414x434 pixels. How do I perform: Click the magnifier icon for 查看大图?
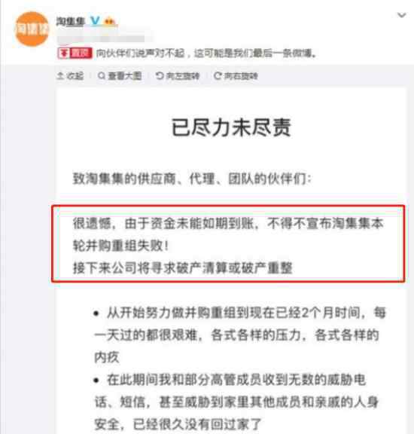point(102,75)
